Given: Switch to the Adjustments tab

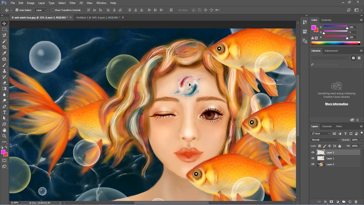Looking at the screenshot, I should 331,51.
